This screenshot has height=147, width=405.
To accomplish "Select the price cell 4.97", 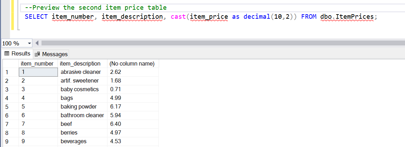I will [133, 133].
